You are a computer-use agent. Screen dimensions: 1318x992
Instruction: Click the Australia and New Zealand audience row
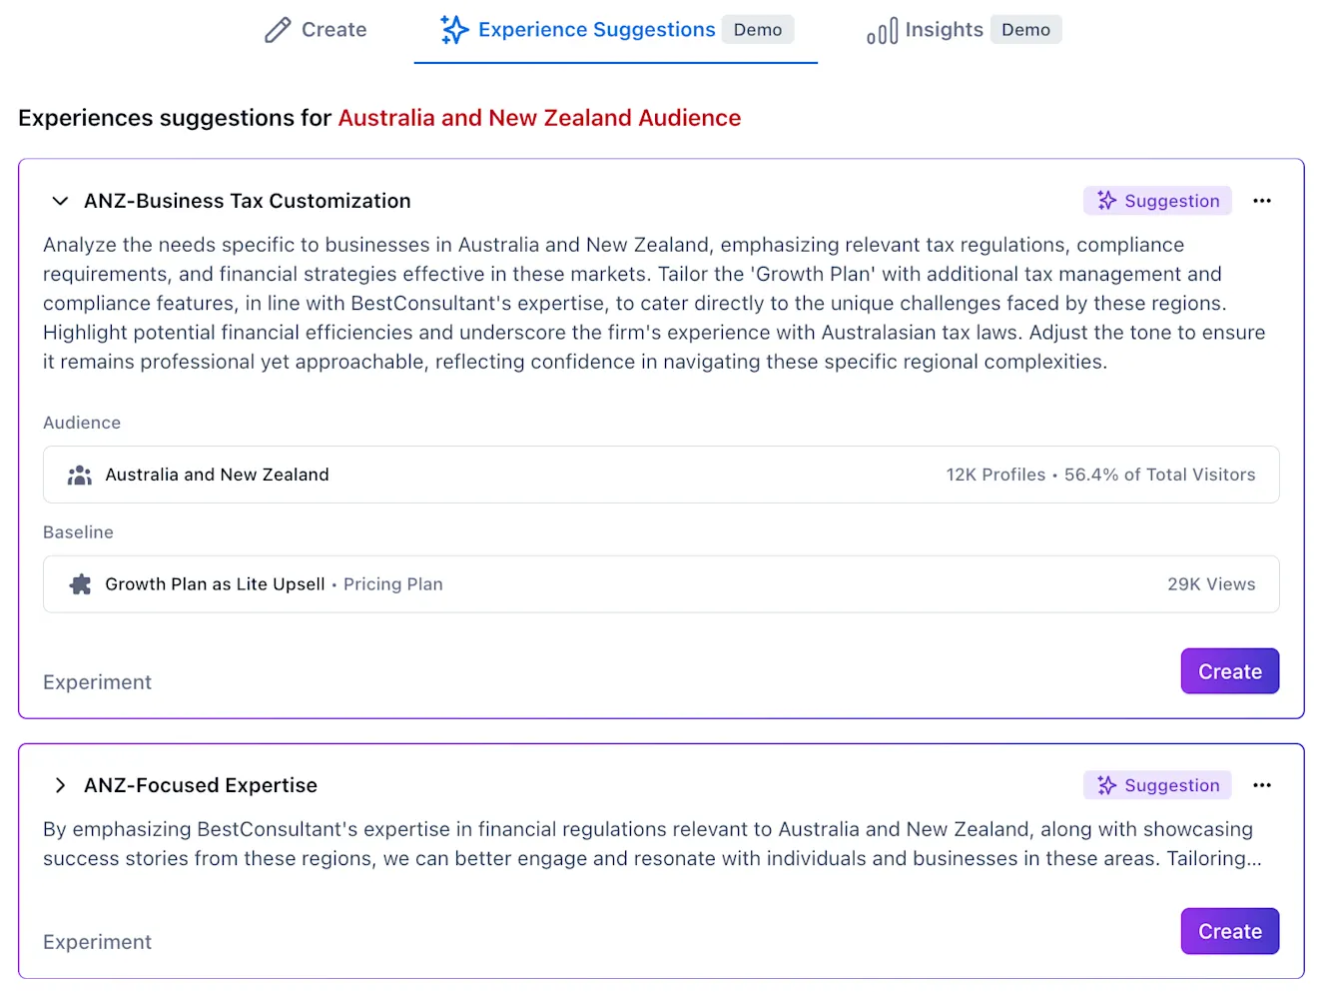tap(661, 475)
